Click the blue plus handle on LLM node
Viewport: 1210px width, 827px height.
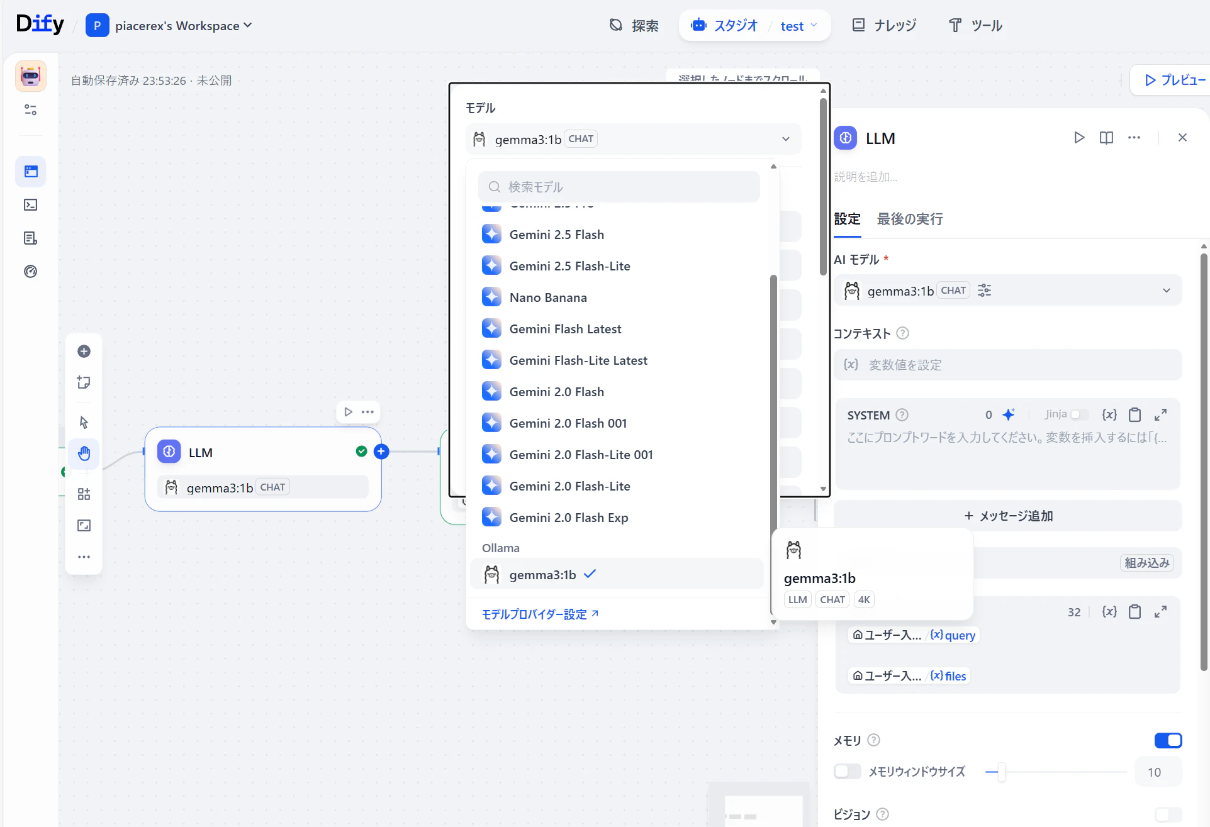point(381,452)
